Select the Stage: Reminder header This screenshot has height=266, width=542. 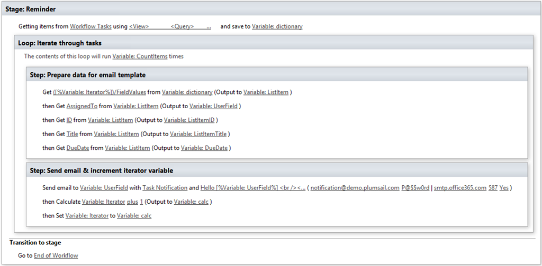31,9
